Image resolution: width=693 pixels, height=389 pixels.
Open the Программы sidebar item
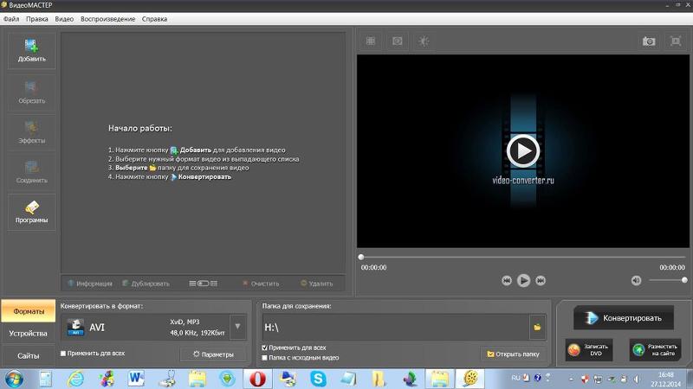(x=31, y=212)
